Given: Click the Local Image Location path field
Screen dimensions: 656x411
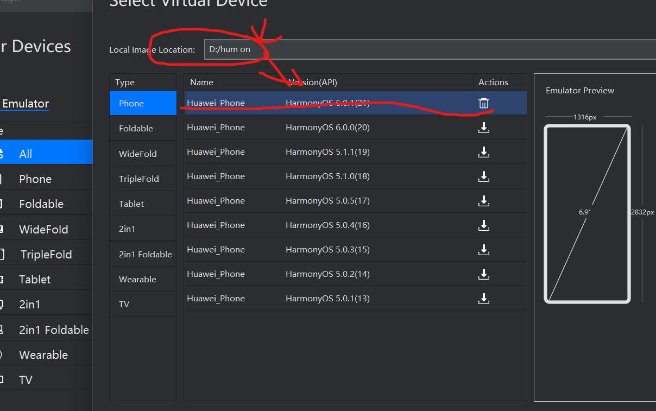Looking at the screenshot, I should click(430, 49).
